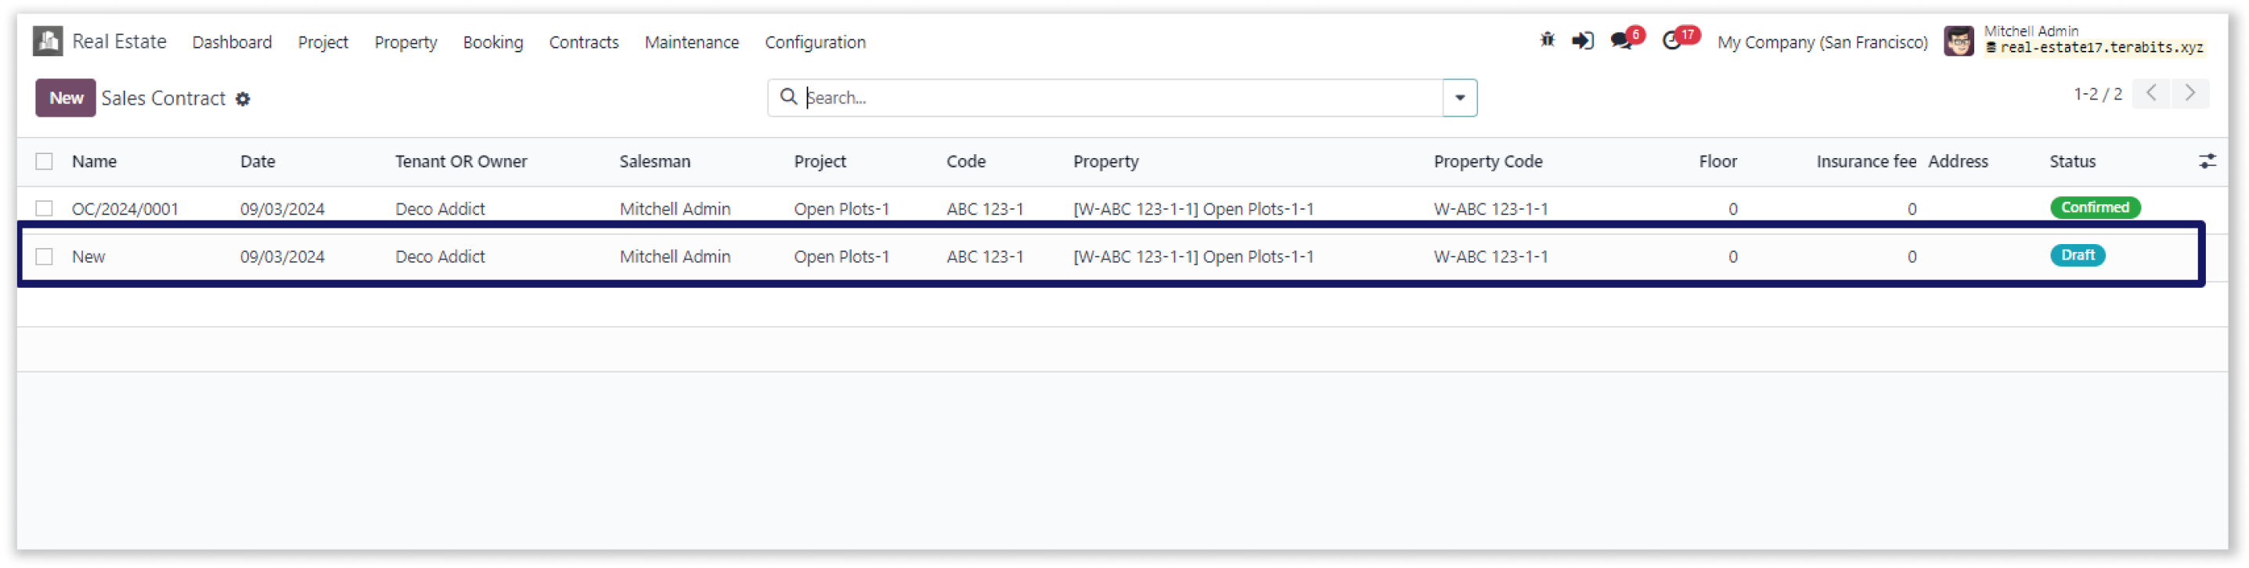Click the Real Estate app title

click(x=119, y=41)
